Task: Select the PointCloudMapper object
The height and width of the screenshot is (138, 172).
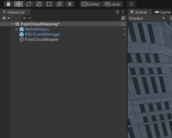Action: pyautogui.click(x=42, y=40)
